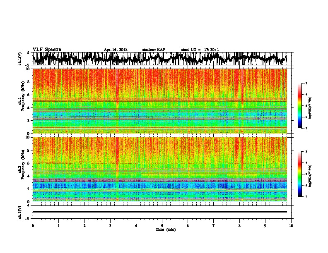This screenshot has width=328, height=253.
Task: Click the ch.1 spectrogram panel
Action: 160,101
